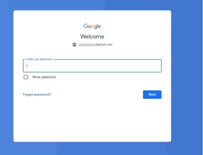Open the account switcher on the gmail.com address
The image size is (203, 155).
click(92, 45)
